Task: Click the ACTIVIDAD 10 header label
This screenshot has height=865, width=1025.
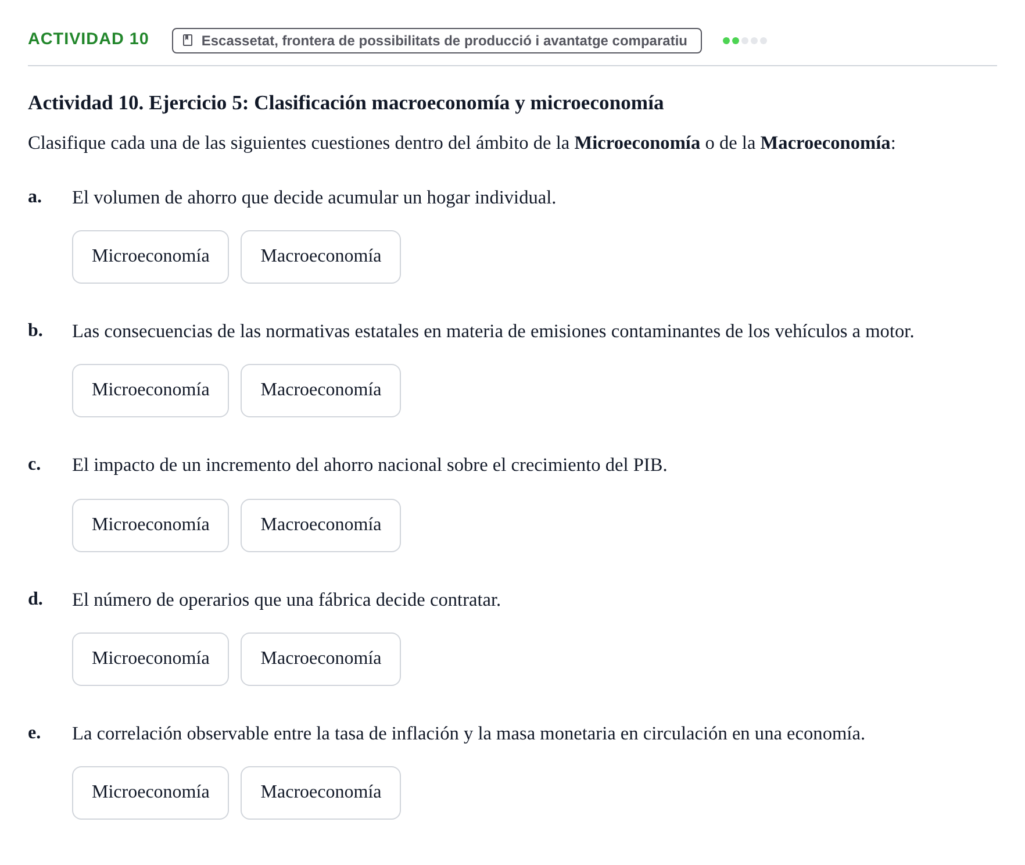Action: pos(88,39)
